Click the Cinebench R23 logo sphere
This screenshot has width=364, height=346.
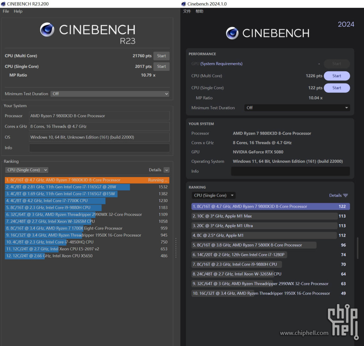[x=47, y=30]
